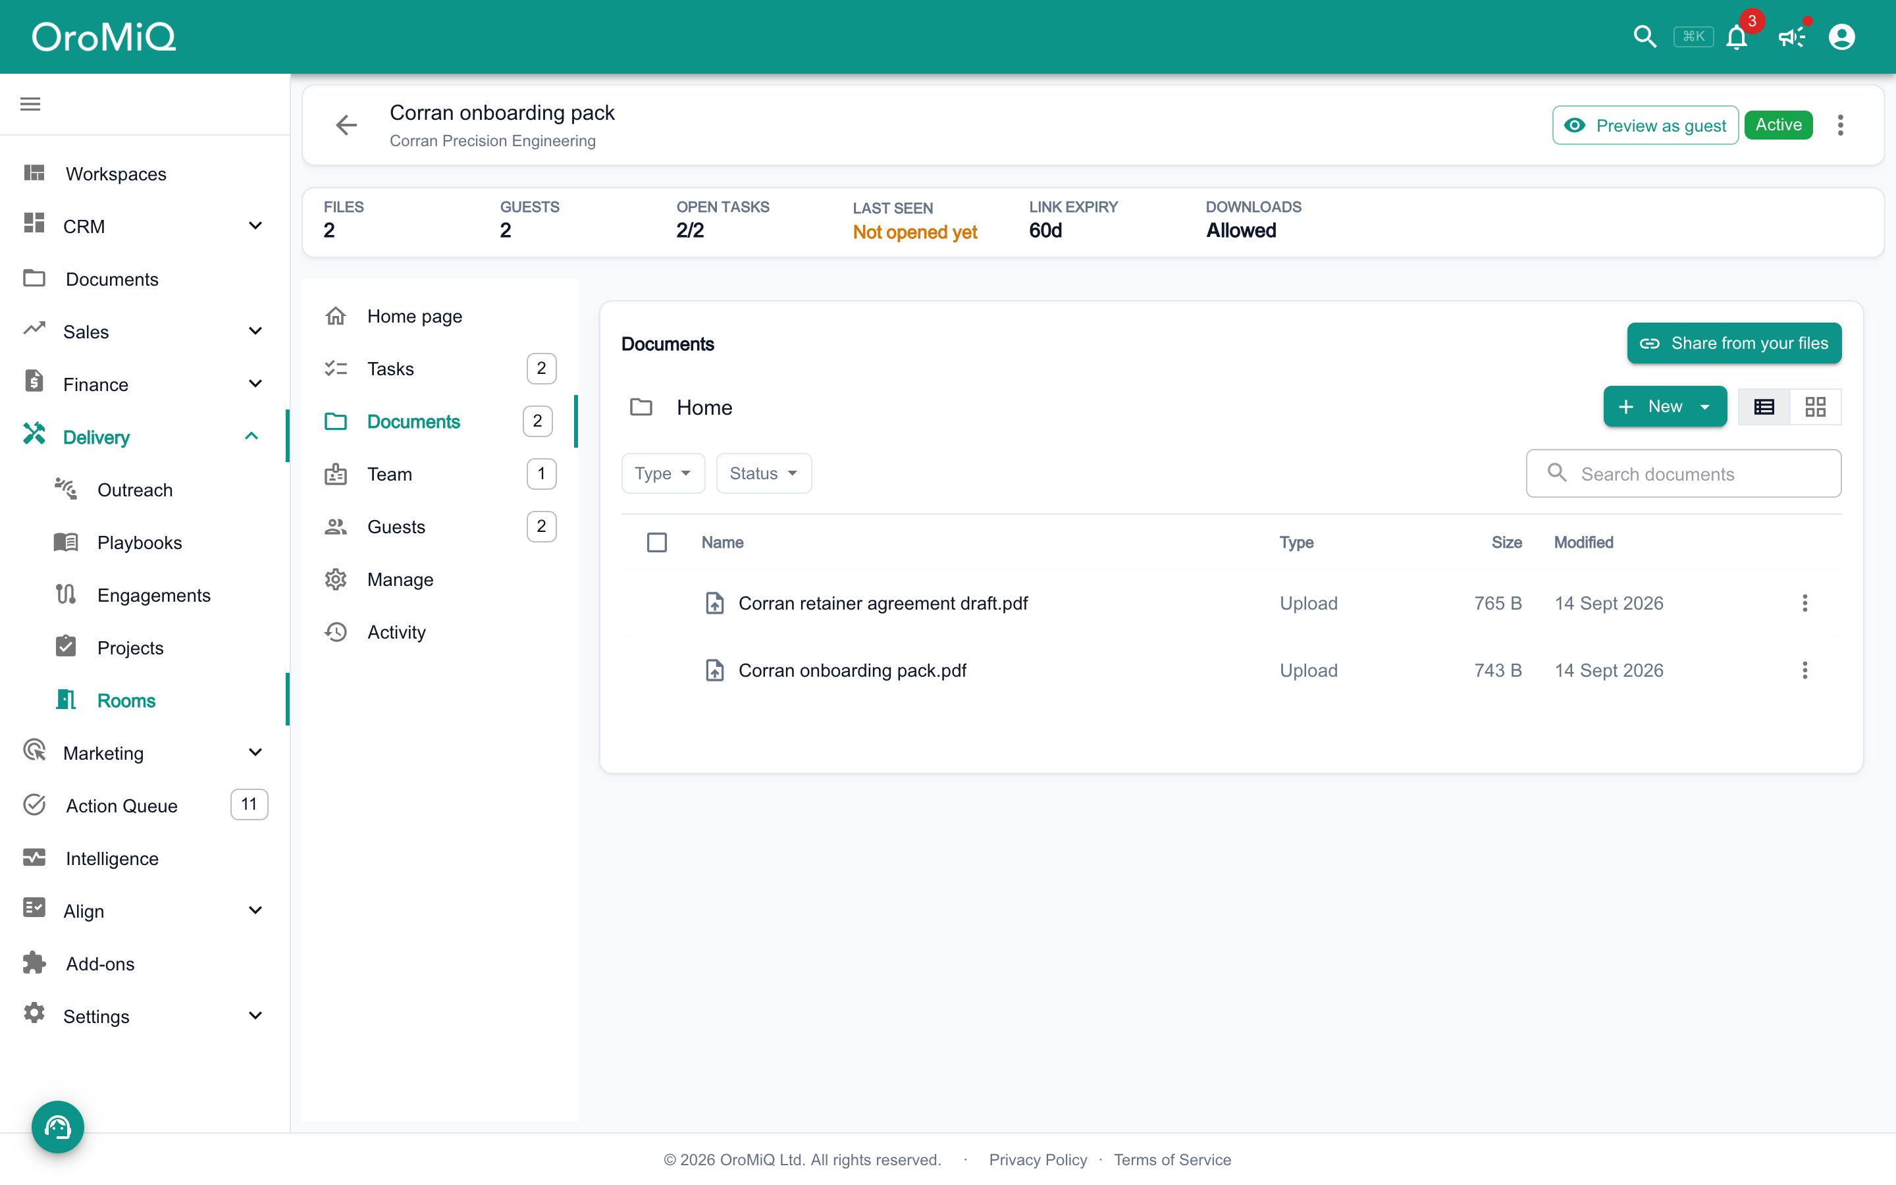Focus the Search documents field
Screen dimensions: 1896x1185
pyautogui.click(x=1683, y=473)
